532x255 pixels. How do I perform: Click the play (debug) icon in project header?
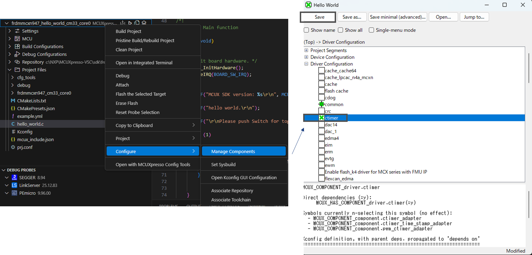pos(130,23)
